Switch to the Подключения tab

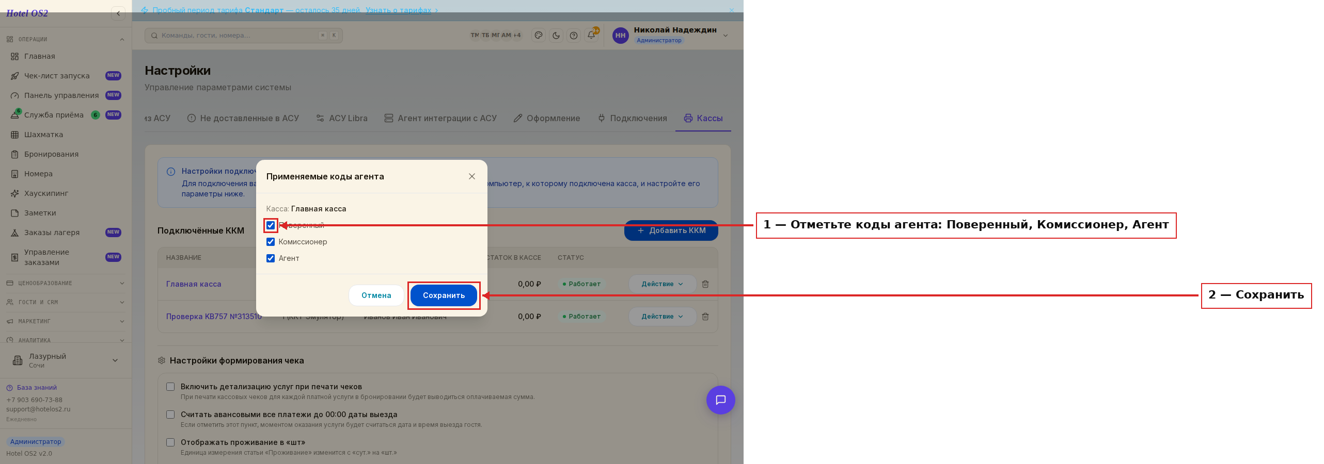(x=632, y=118)
